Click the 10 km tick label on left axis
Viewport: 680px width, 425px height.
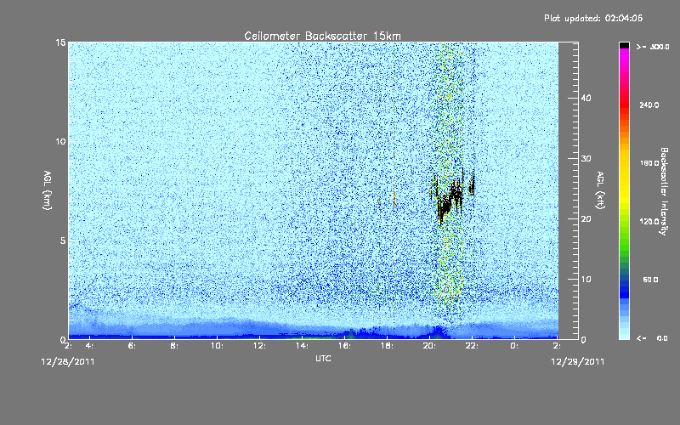click(60, 142)
